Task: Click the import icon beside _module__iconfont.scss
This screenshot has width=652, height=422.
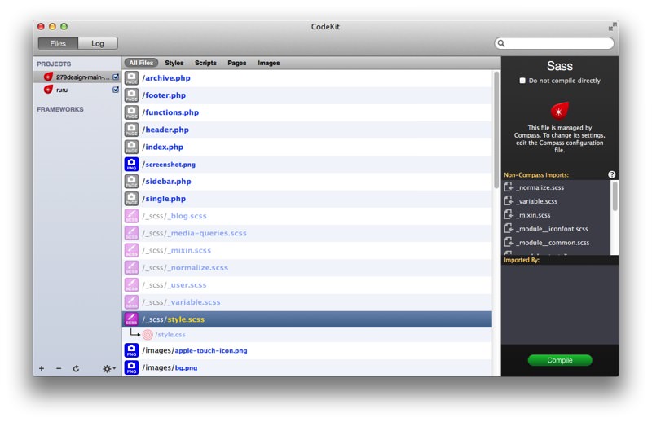Action: click(509, 228)
